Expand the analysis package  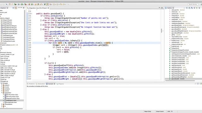pyautogui.click(x=2, y=85)
